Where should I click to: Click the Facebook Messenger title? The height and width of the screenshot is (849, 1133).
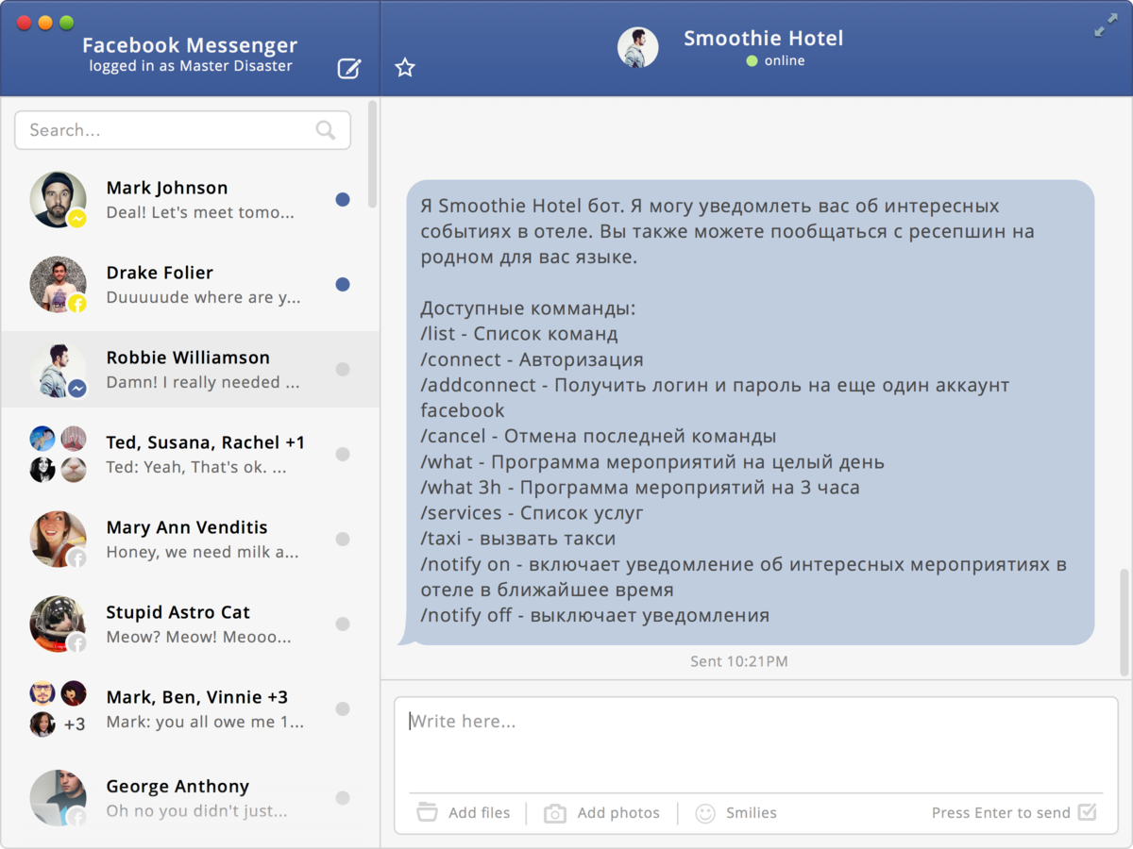point(190,44)
